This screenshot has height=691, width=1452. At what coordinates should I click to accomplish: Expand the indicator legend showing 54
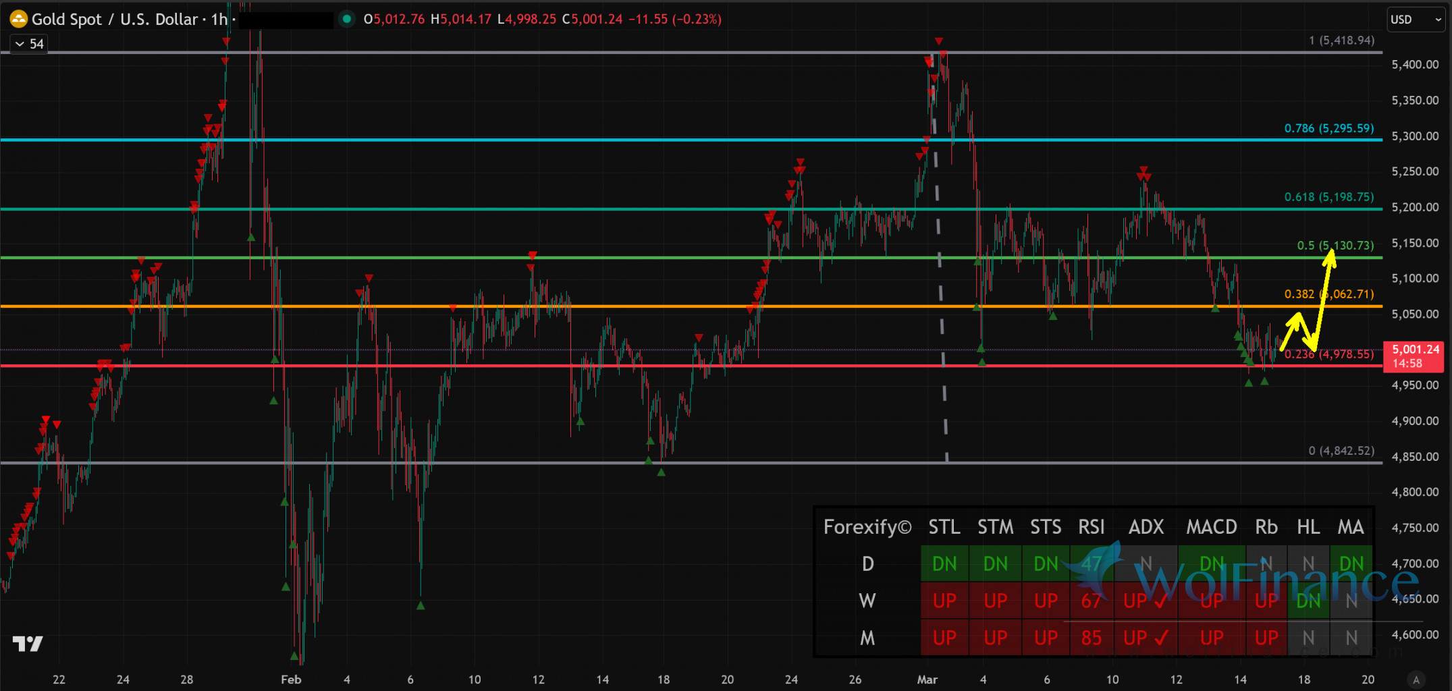[x=29, y=44]
